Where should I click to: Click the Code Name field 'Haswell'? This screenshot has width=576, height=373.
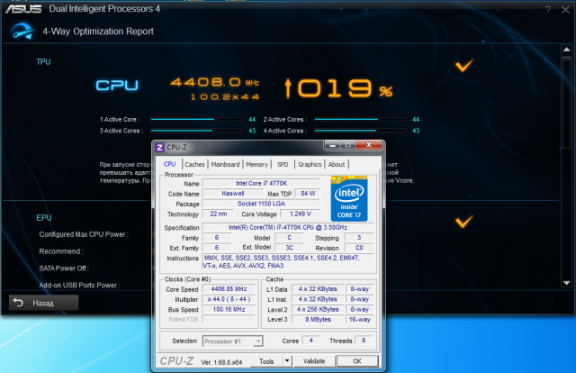(232, 194)
